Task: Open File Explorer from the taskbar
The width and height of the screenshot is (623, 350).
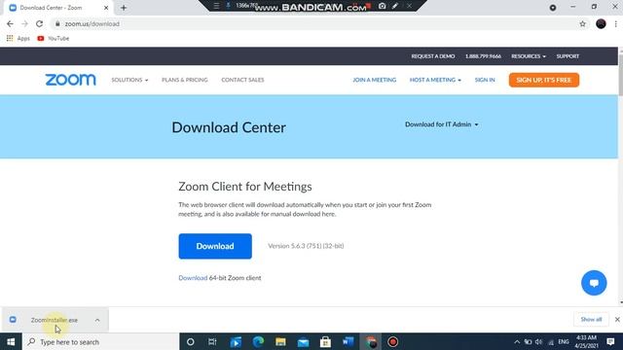Action: point(280,341)
